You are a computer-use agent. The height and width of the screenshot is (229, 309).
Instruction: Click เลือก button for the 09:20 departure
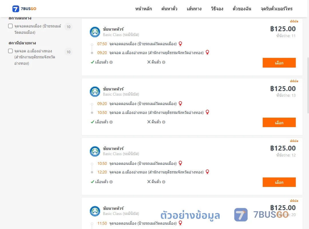(279, 123)
